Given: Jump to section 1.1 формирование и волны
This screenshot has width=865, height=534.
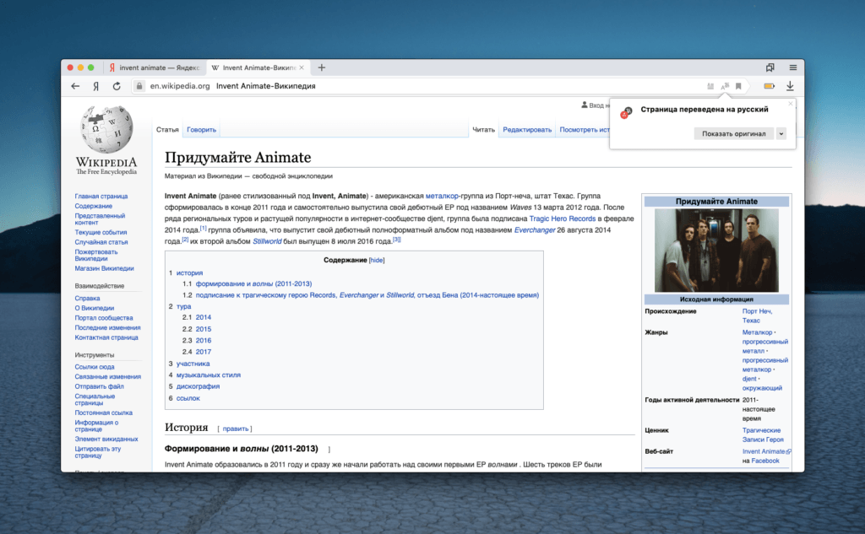Looking at the screenshot, I should tap(253, 283).
